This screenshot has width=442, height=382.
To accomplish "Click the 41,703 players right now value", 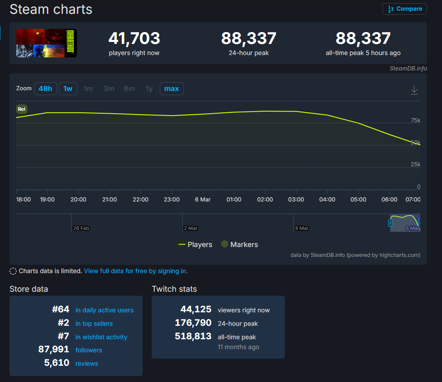I will coord(134,38).
